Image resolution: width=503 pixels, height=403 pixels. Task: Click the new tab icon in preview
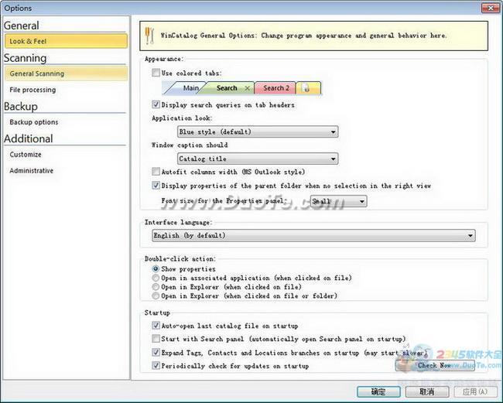pos(306,88)
